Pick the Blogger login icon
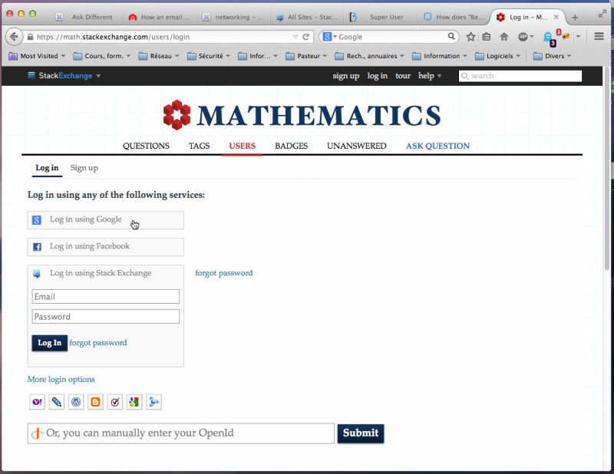This screenshot has height=474, width=614. 95,402
